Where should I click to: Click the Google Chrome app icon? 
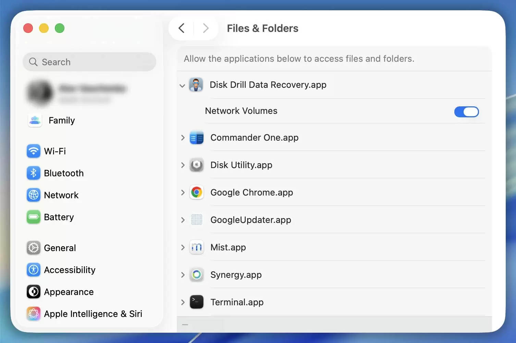[197, 192]
